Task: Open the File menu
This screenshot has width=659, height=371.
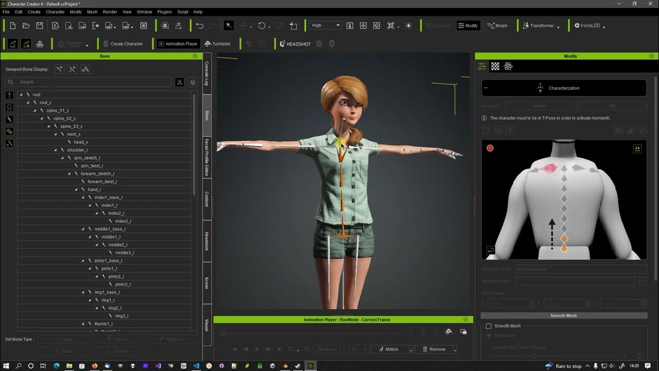Action: pos(6,11)
